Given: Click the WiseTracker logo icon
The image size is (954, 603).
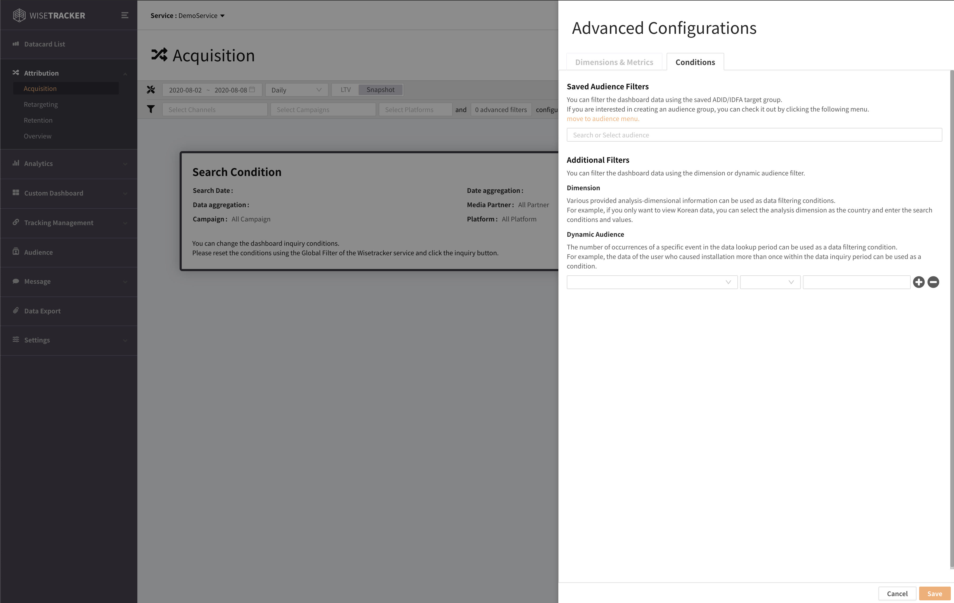Looking at the screenshot, I should [x=19, y=16].
